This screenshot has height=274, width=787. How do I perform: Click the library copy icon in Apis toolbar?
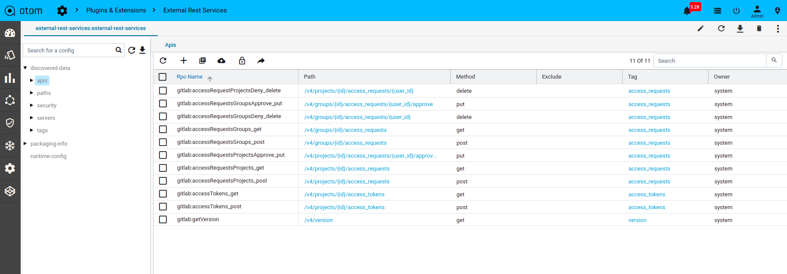(202, 61)
